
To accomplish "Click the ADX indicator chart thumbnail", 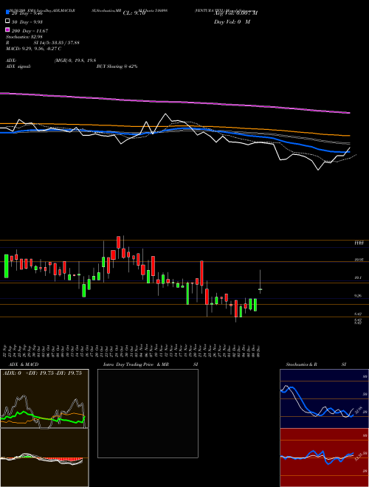I will pyautogui.click(x=44, y=398).
